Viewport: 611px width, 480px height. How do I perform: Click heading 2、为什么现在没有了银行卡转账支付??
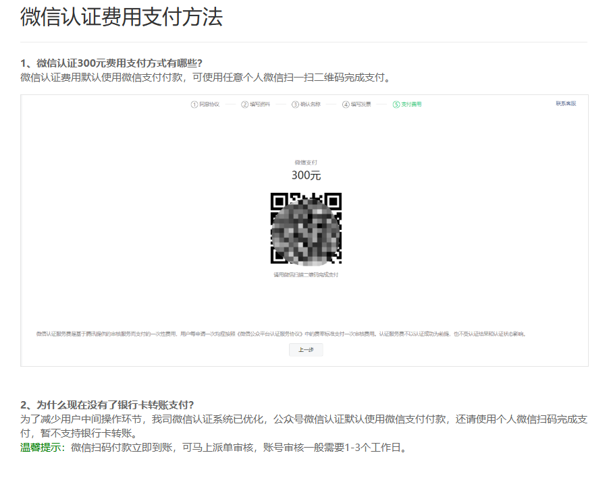[x=107, y=405]
